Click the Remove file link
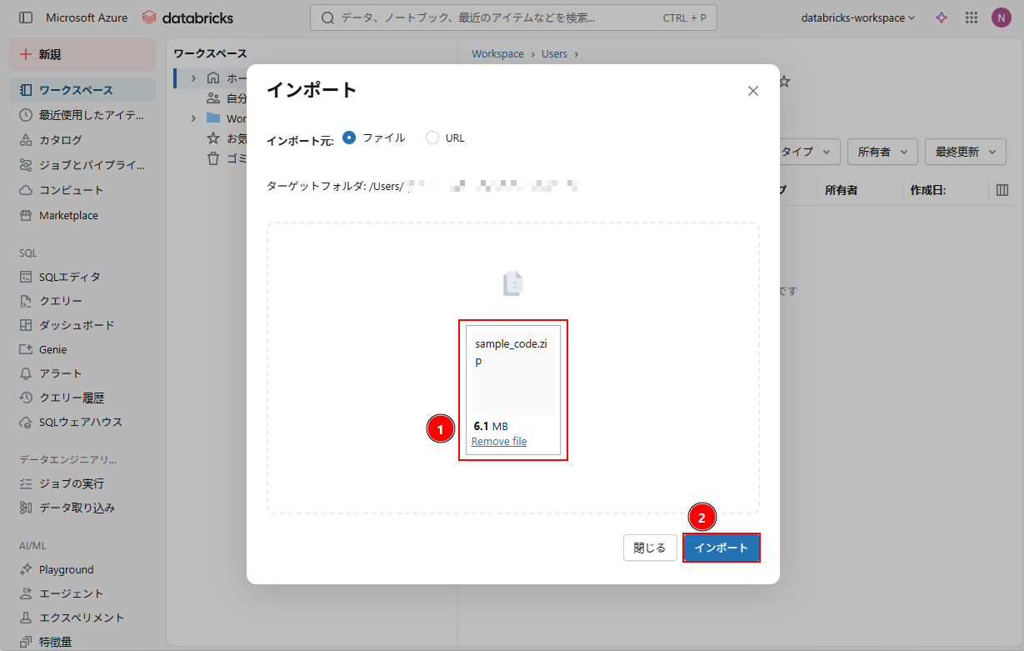Viewport: 1024px width, 651px height. [x=499, y=441]
